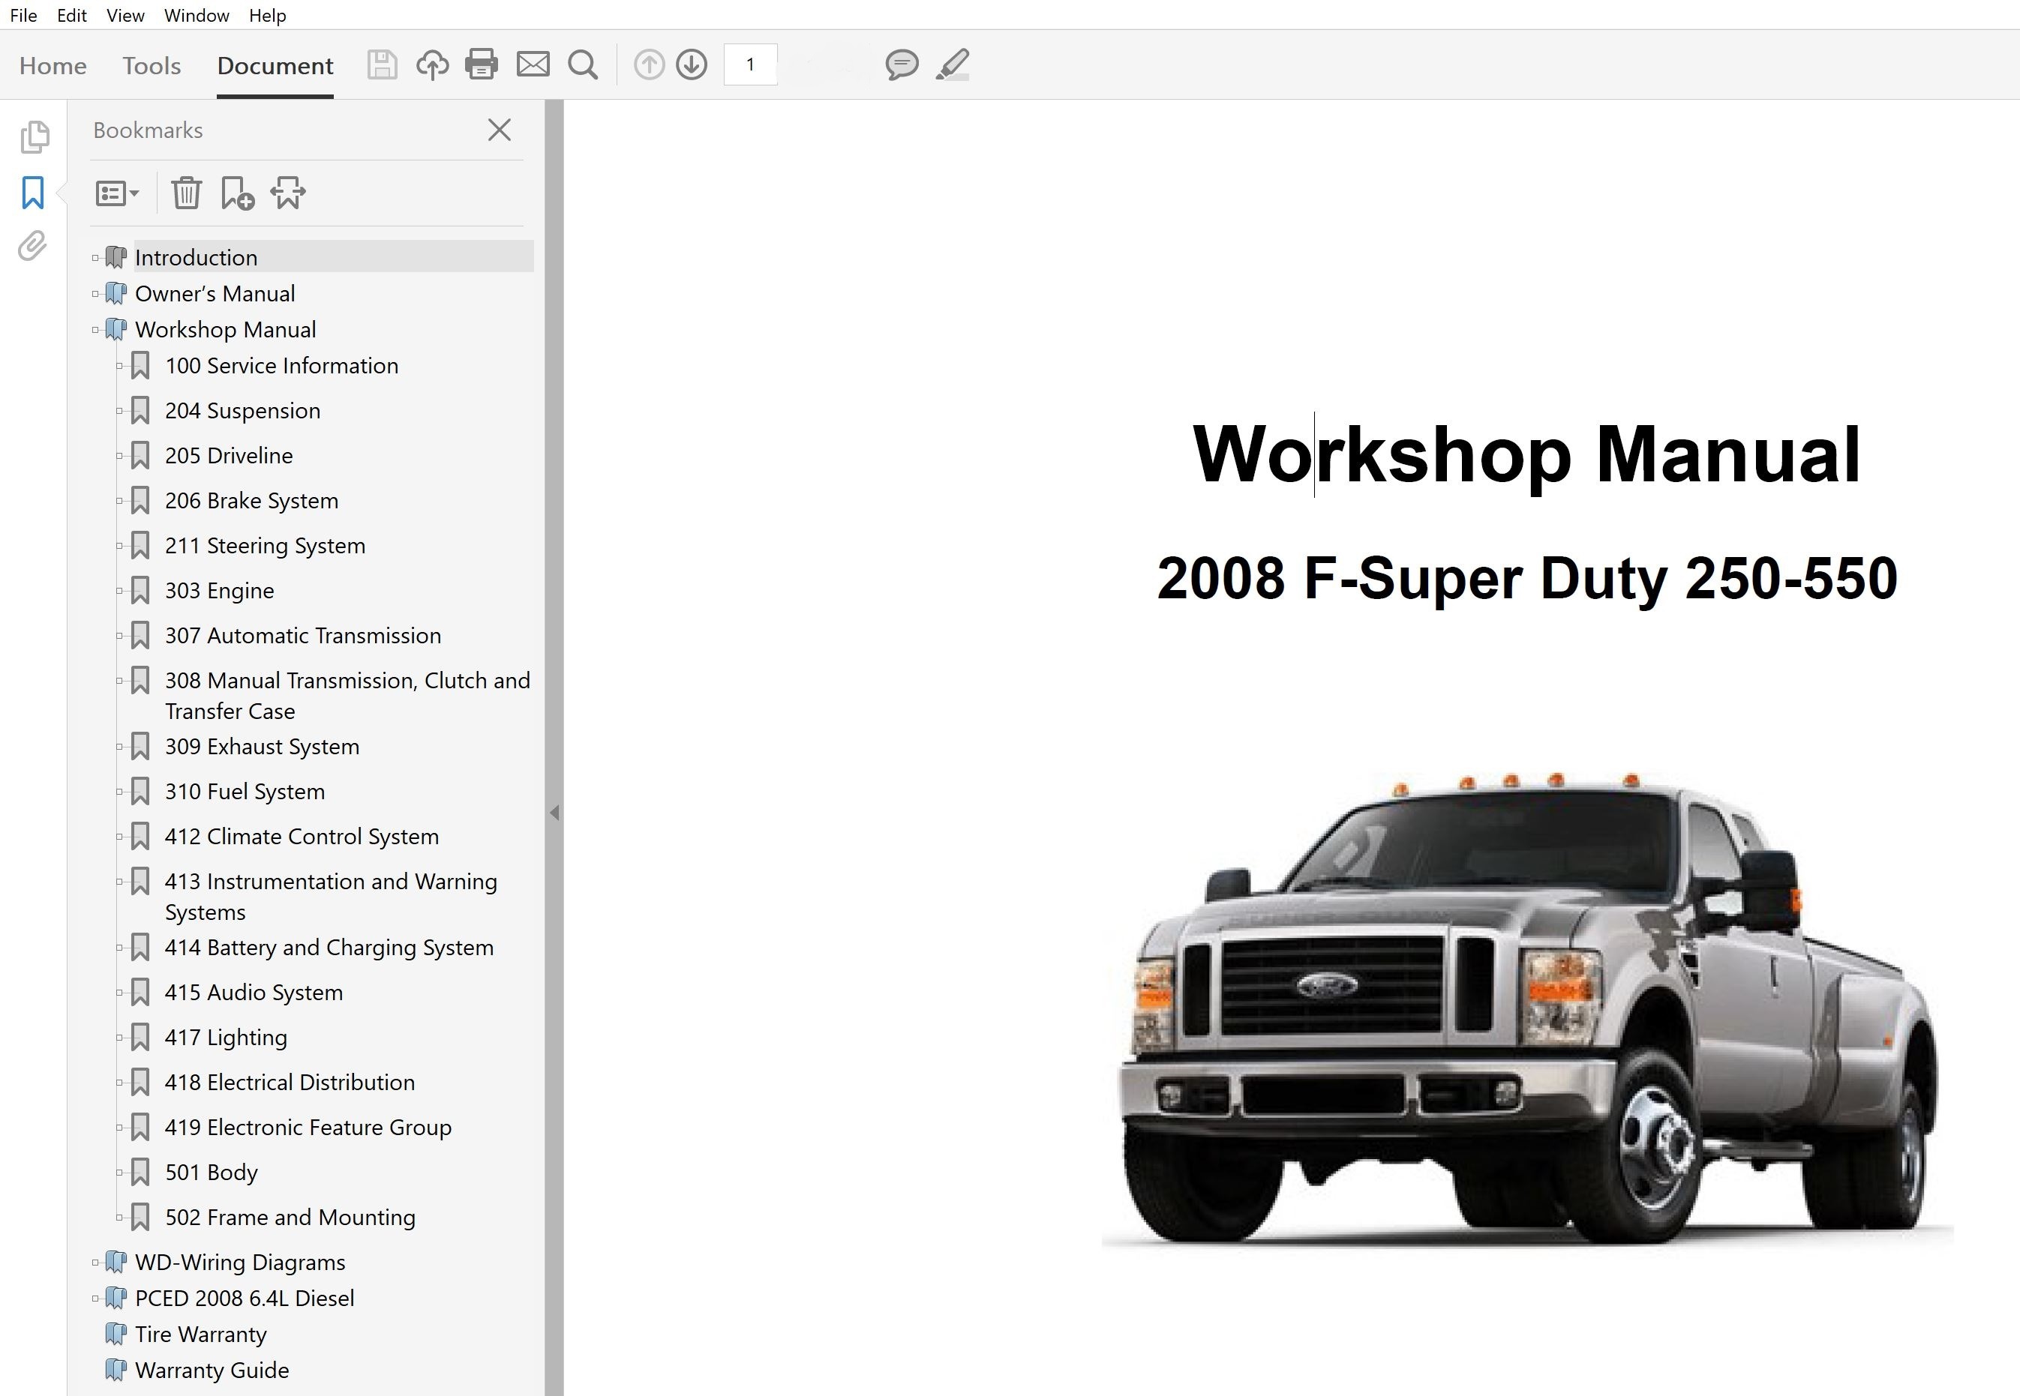The image size is (2020, 1396).
Task: Open the View menu
Action: [x=125, y=15]
